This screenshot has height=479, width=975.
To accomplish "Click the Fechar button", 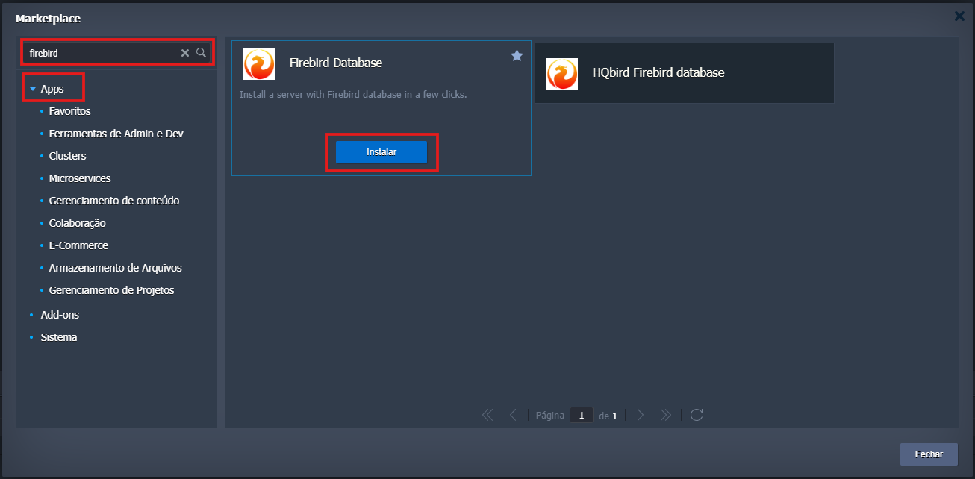I will tap(929, 454).
